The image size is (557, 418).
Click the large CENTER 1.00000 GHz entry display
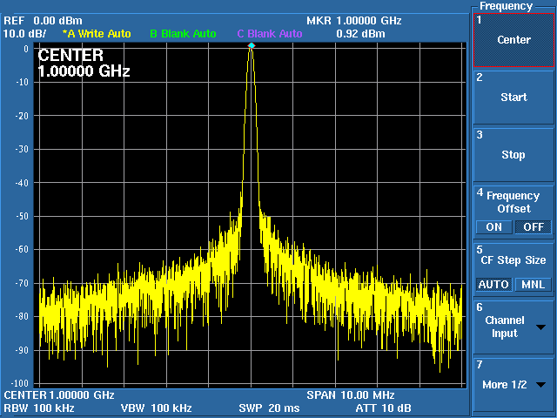tap(84, 64)
